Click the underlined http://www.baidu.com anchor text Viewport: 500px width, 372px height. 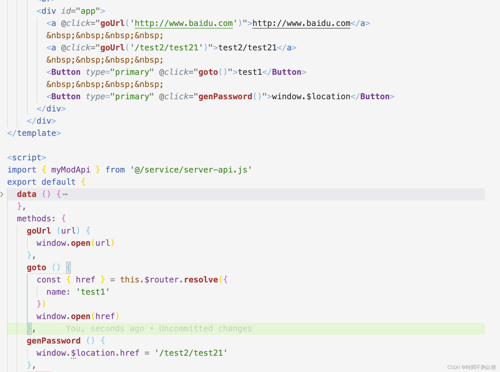301,23
